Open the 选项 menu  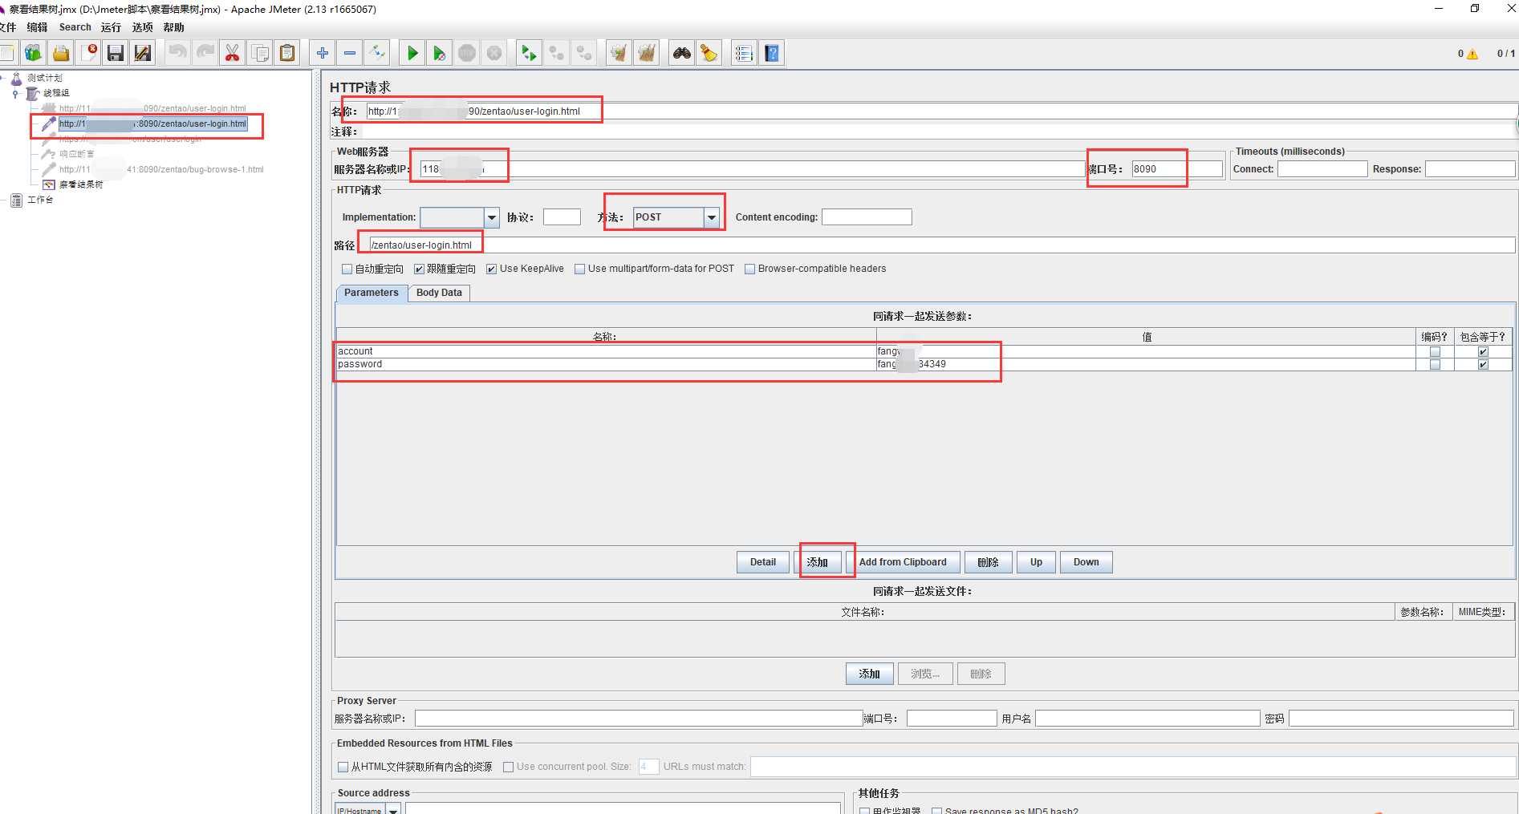(143, 27)
